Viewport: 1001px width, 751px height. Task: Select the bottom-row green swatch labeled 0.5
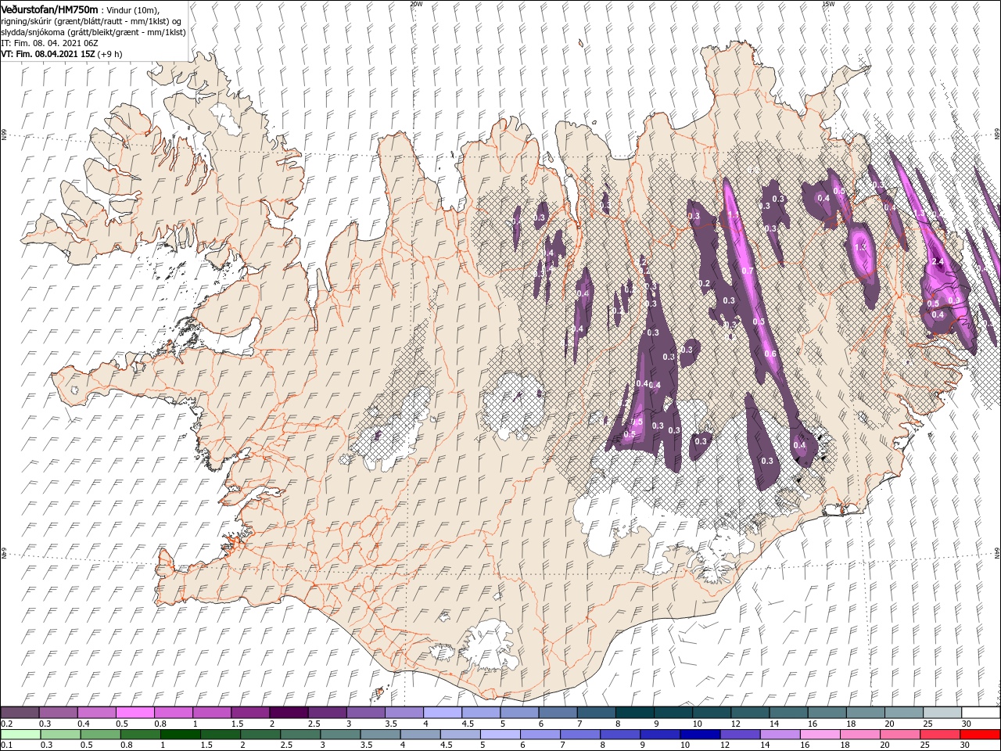coord(100,735)
